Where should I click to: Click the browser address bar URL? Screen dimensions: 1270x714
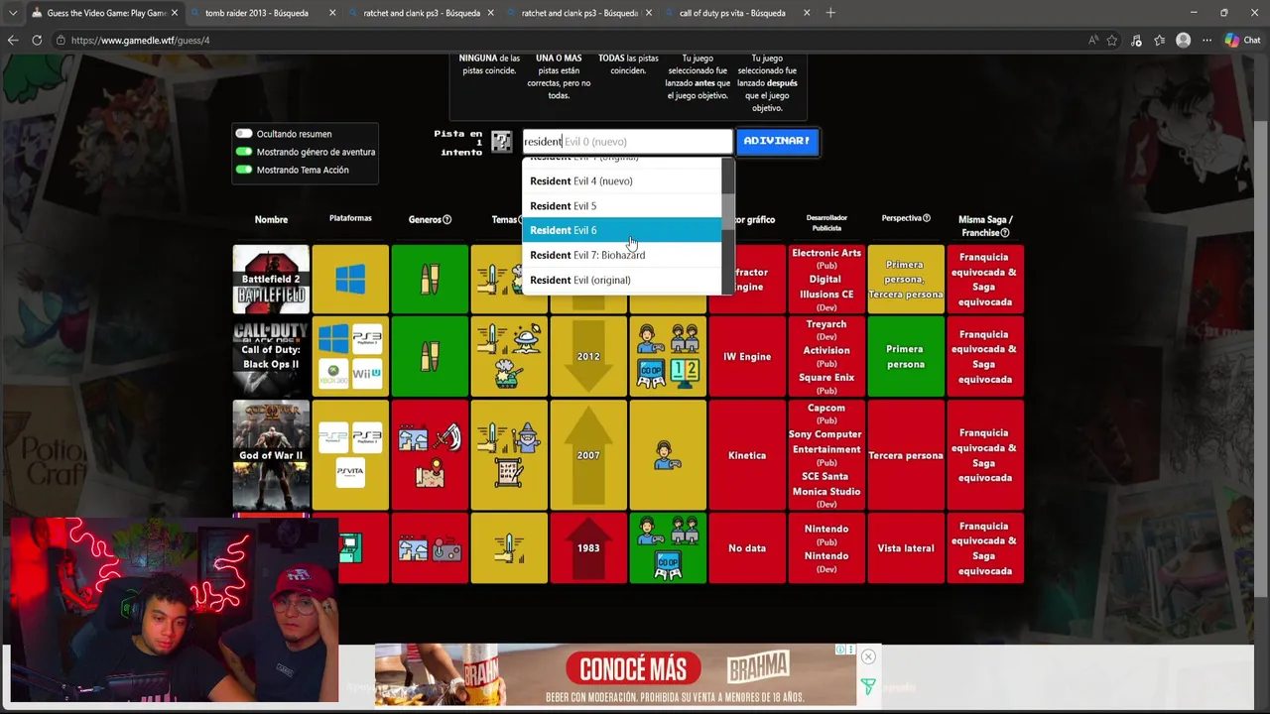(x=140, y=40)
